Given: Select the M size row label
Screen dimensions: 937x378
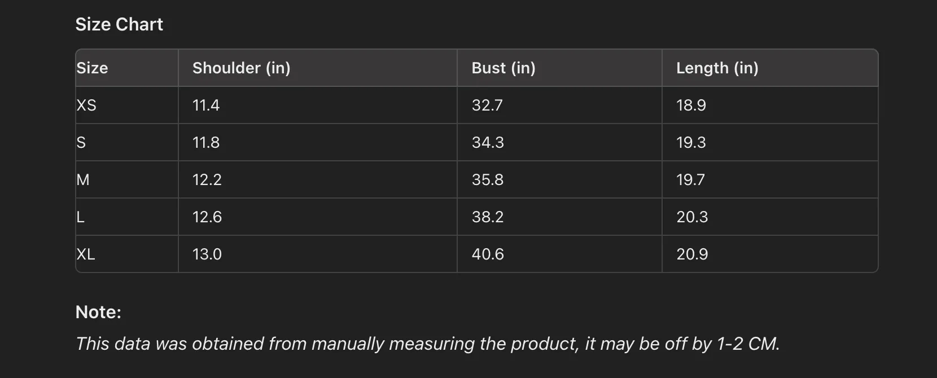Looking at the screenshot, I should [83, 179].
